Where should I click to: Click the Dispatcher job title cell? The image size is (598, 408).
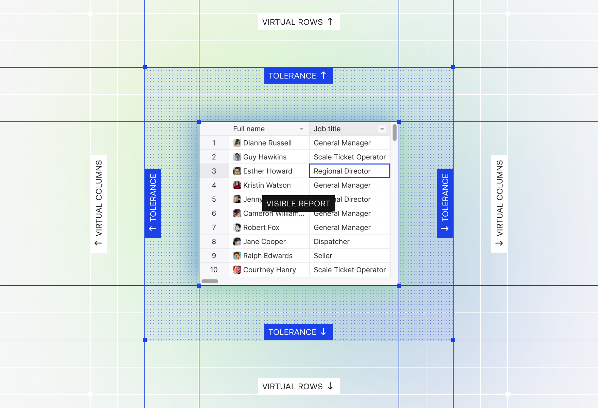tap(350, 242)
